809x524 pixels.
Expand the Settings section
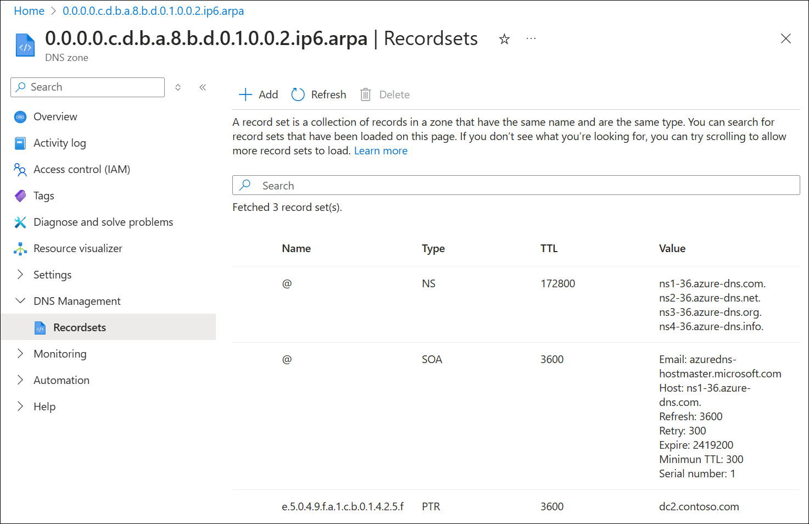pos(20,274)
